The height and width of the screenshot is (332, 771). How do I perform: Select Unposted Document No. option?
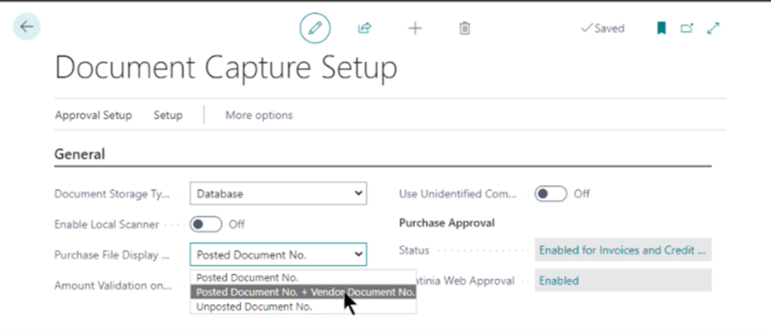click(254, 306)
